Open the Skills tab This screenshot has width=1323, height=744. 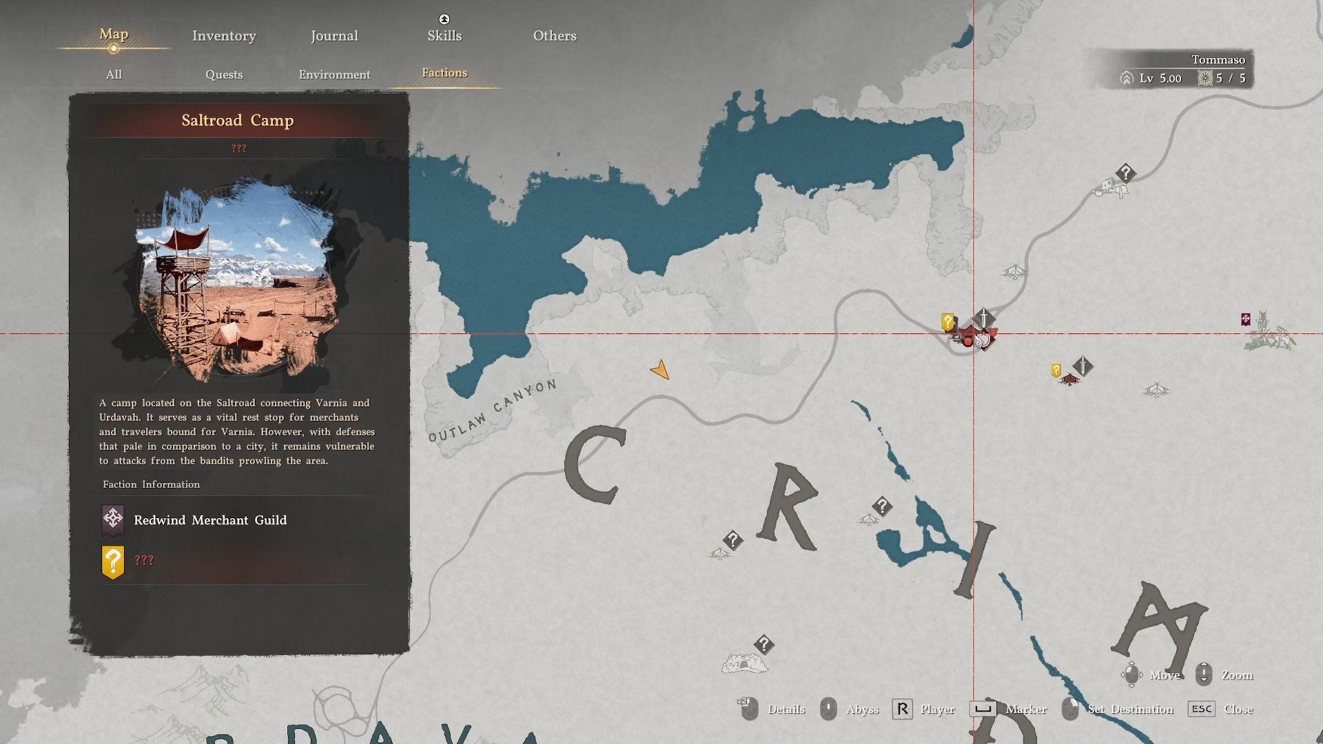pos(444,36)
